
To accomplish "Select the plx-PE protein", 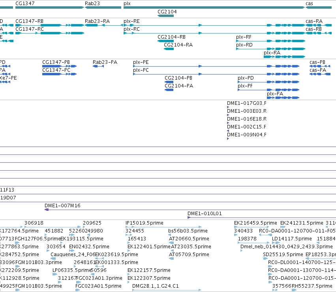I will [216, 66].
